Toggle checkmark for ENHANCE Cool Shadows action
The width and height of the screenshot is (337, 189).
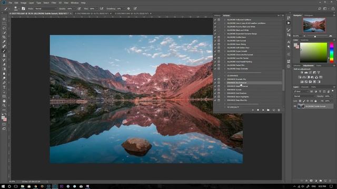(215, 93)
